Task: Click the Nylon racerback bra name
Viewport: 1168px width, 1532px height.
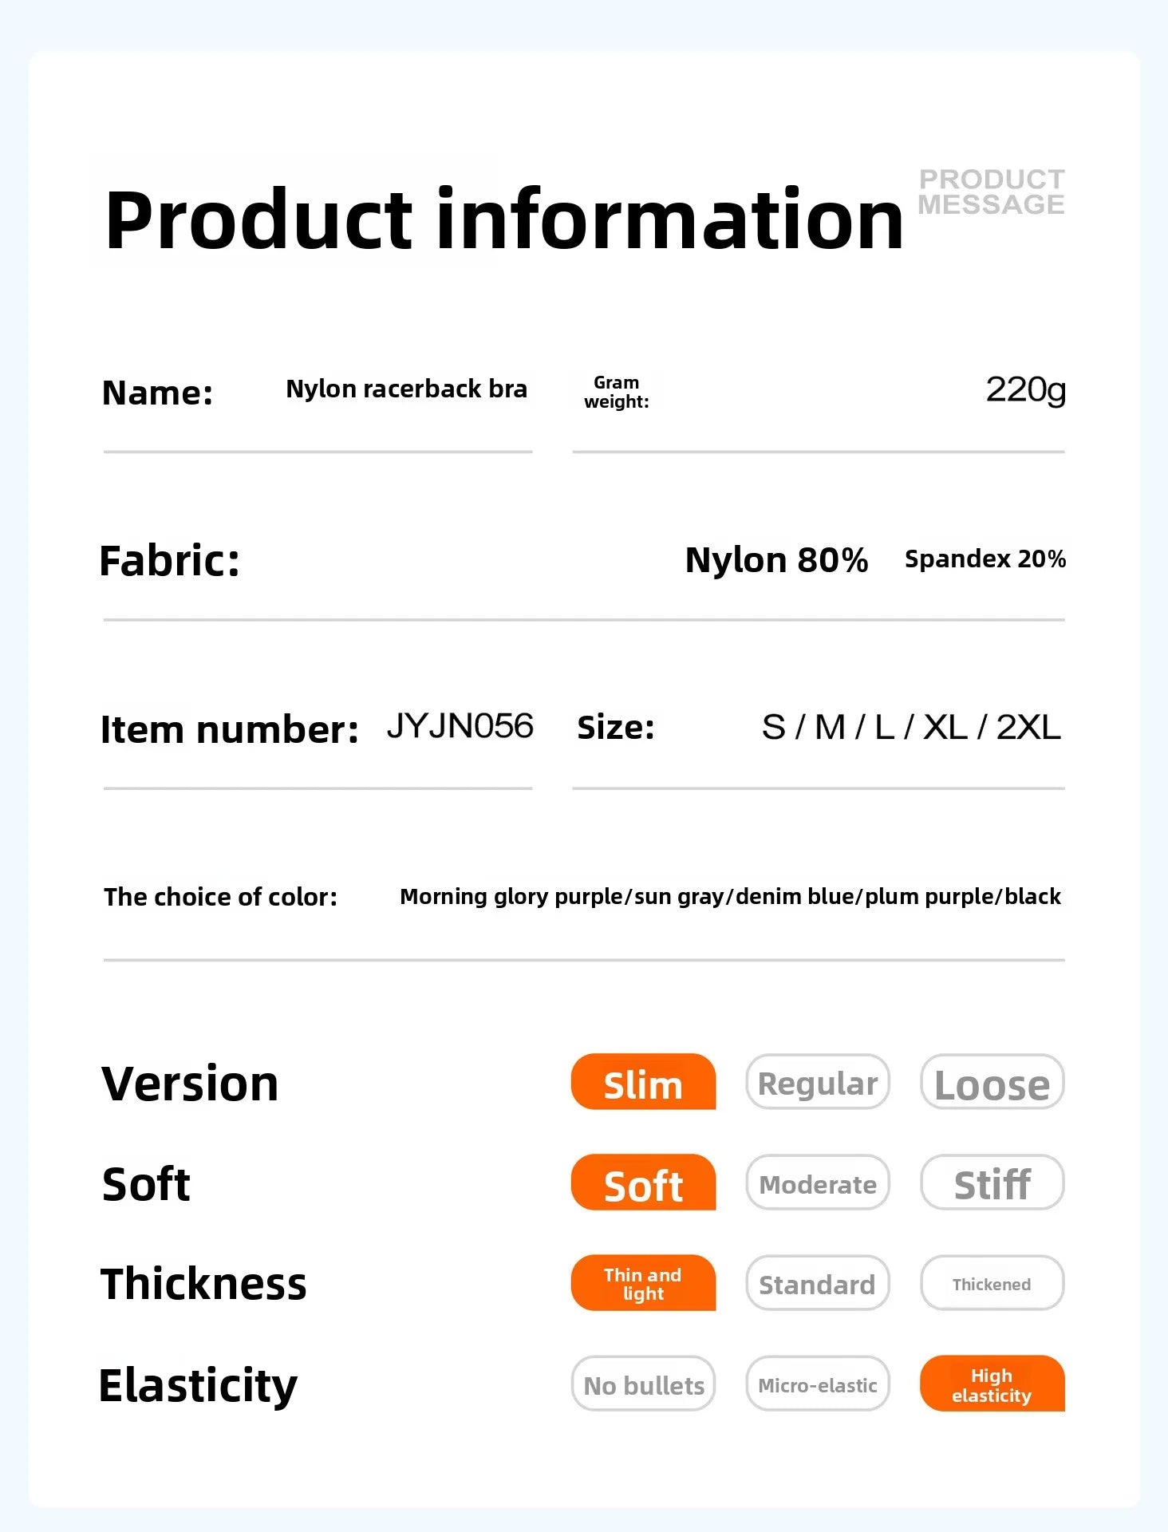Action: click(x=407, y=389)
